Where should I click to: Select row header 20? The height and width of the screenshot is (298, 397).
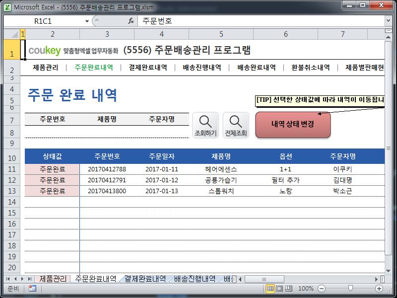[12, 268]
